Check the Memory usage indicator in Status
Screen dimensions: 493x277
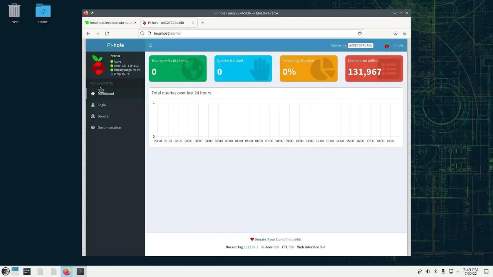click(x=126, y=70)
